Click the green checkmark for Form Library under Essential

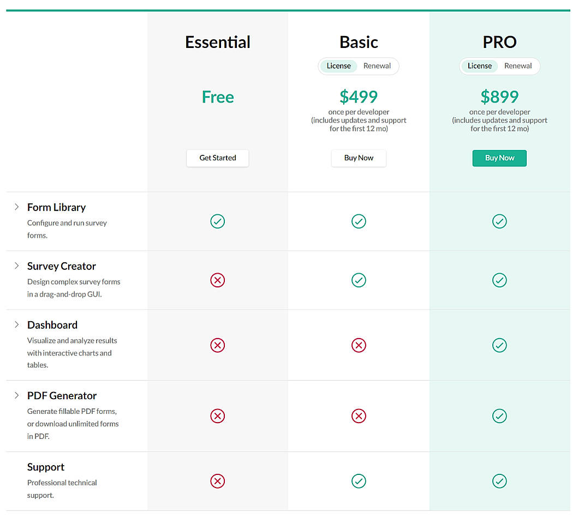click(x=217, y=221)
